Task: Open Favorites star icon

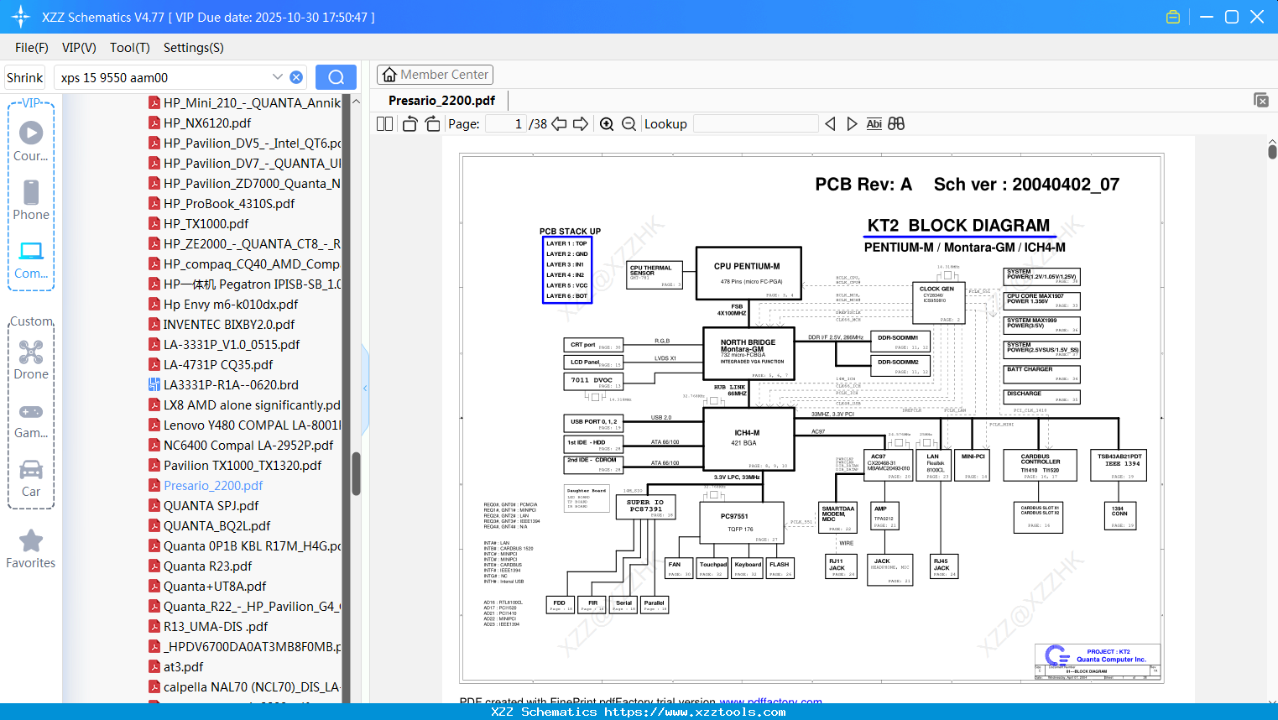Action: (31, 550)
